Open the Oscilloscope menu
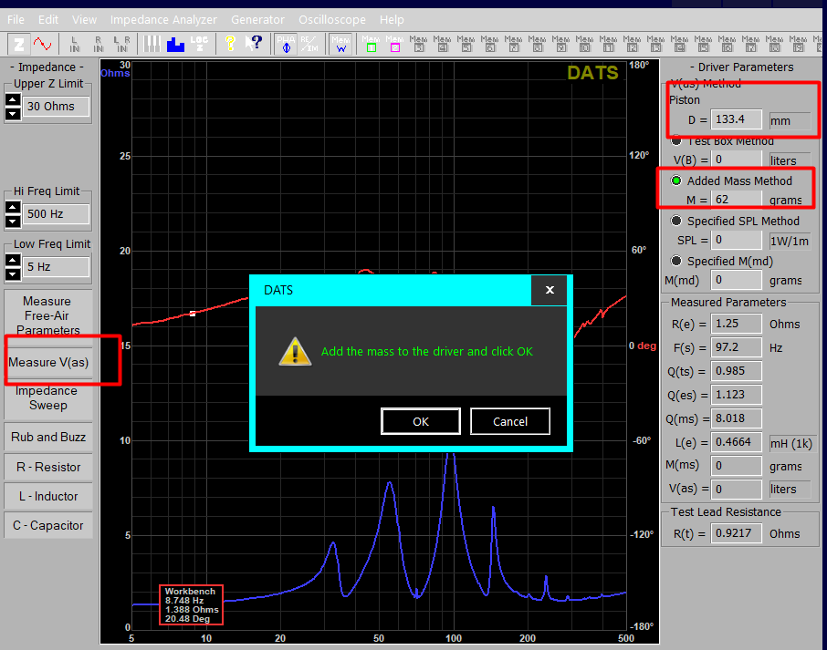Viewport: 827px width, 650px height. [x=332, y=19]
